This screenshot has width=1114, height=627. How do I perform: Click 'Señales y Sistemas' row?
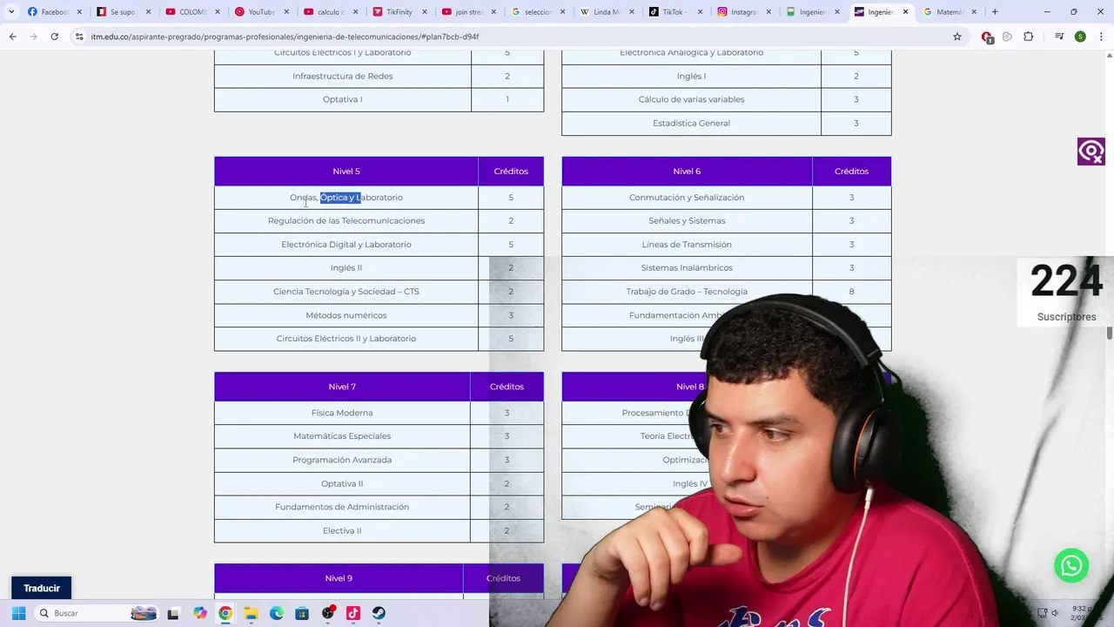727,221
